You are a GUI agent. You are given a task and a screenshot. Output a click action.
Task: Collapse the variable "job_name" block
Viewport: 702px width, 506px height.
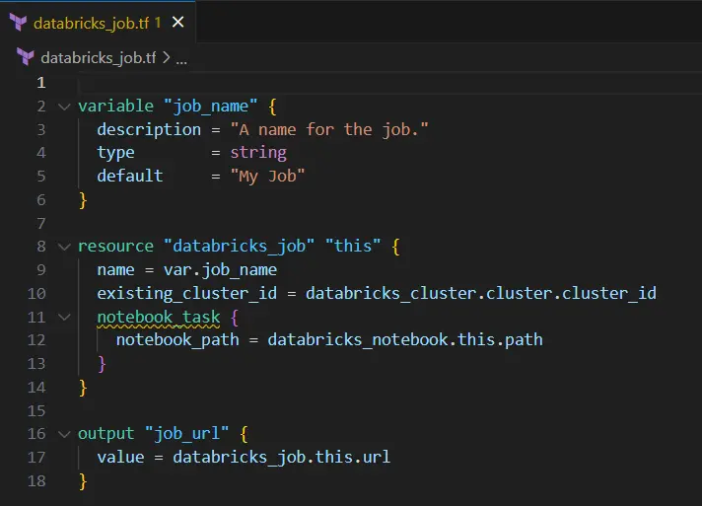coord(64,107)
